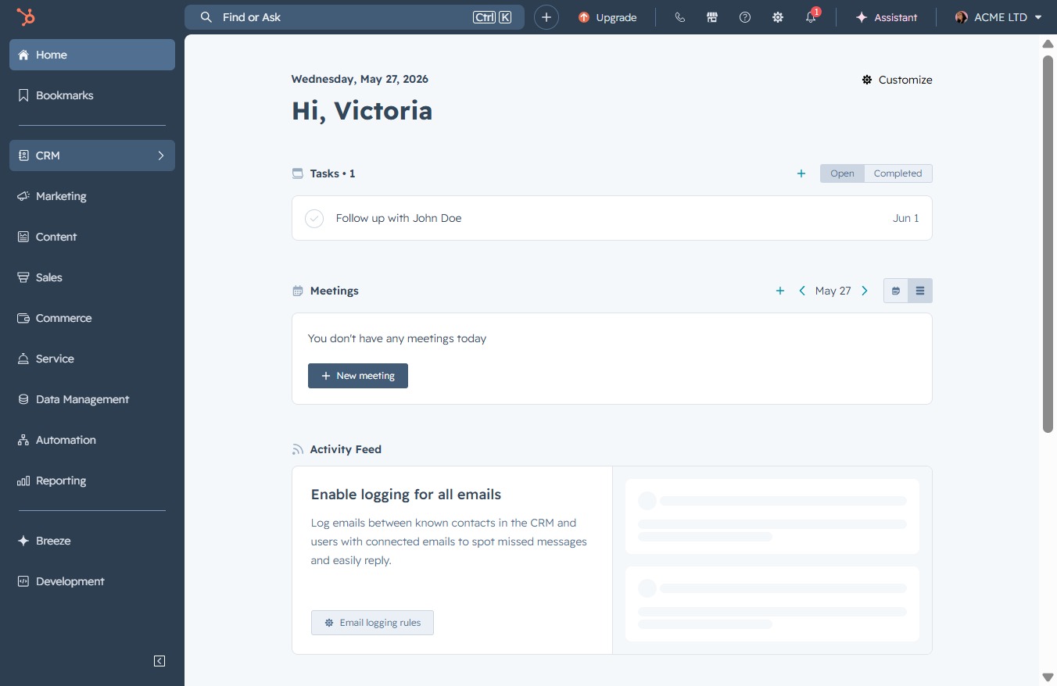Viewport: 1057px width, 686px height.
Task: Click the scrollbar down arrow
Action: point(1048,677)
